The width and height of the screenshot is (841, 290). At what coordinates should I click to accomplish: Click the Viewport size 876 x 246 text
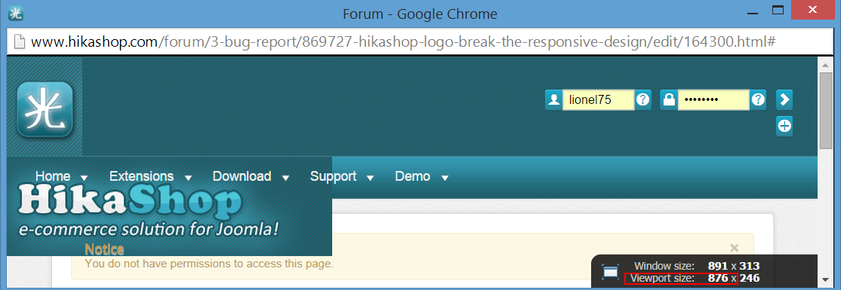(695, 278)
